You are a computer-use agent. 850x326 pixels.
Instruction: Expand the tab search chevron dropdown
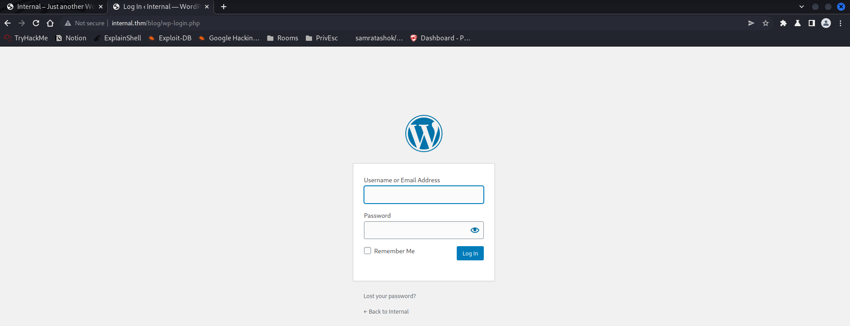pyautogui.click(x=801, y=7)
